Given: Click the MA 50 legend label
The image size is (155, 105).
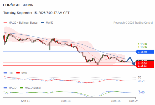Looking at the screenshot, I should click(50, 23).
